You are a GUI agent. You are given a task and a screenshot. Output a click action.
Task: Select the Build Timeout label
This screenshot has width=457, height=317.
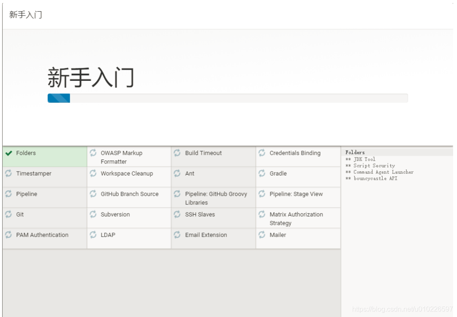pyautogui.click(x=203, y=153)
